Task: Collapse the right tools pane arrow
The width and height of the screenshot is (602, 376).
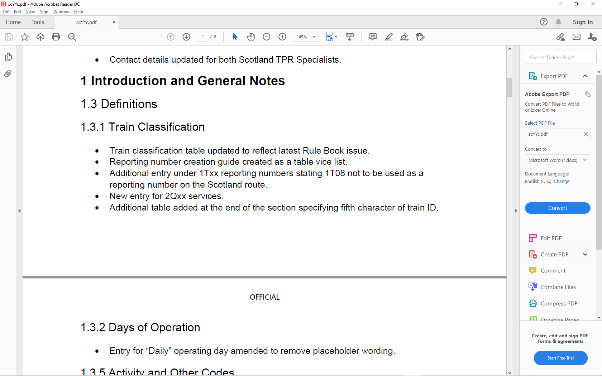Action: 516,211
